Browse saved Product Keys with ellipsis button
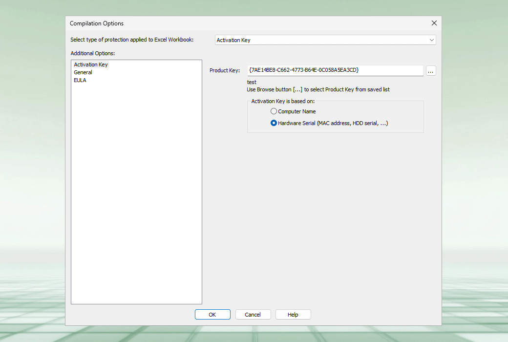The image size is (508, 342). (430, 71)
